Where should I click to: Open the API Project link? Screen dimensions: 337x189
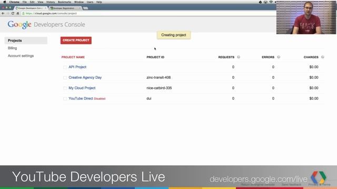(77, 67)
